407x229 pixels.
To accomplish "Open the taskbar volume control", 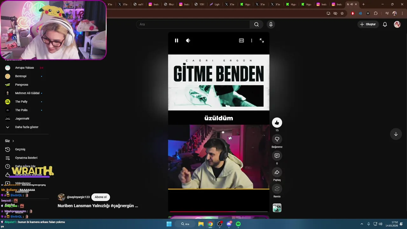I will tap(381, 224).
